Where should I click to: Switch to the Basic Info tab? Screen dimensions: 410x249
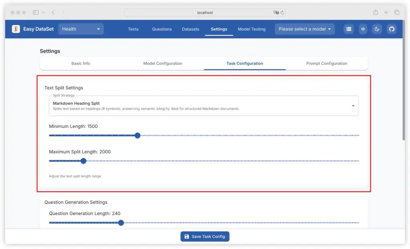click(80, 63)
